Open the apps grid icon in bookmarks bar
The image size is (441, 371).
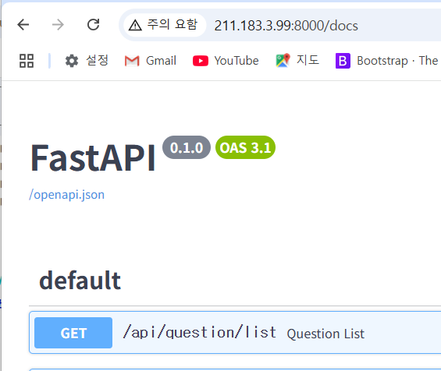click(27, 61)
